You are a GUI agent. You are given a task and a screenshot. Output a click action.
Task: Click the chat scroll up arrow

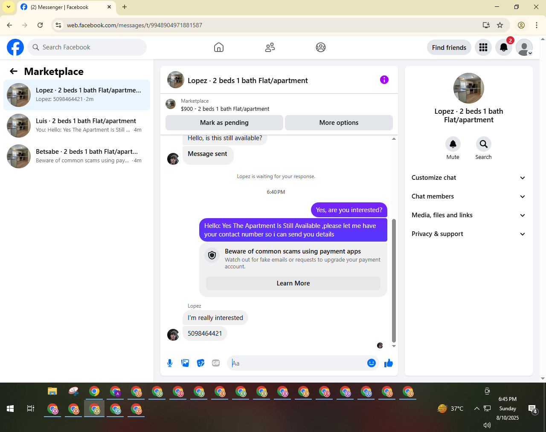click(x=394, y=138)
